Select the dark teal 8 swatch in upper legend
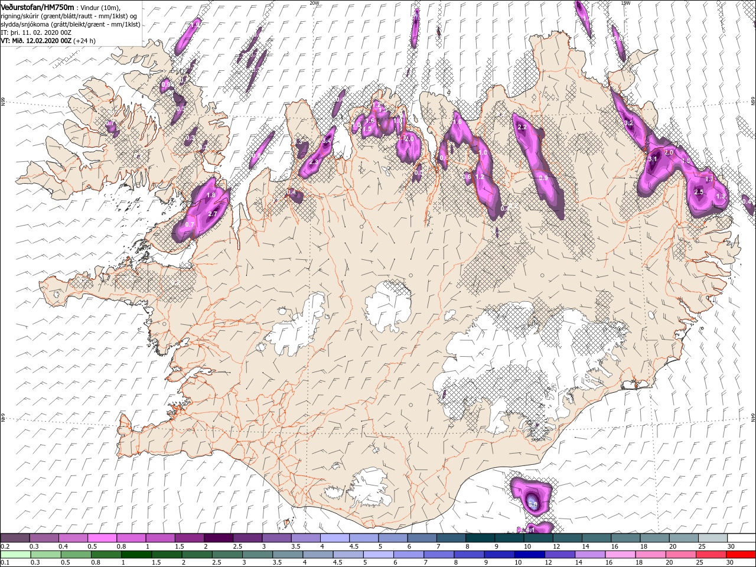756x567 pixels. (x=480, y=538)
